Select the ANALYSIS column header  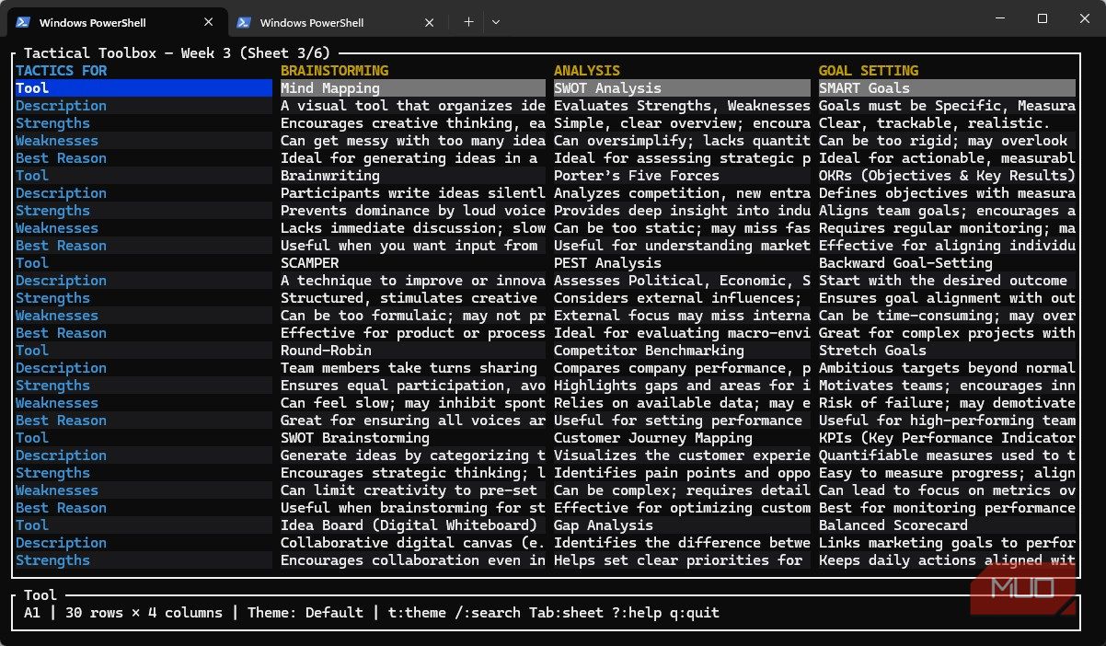[587, 71]
